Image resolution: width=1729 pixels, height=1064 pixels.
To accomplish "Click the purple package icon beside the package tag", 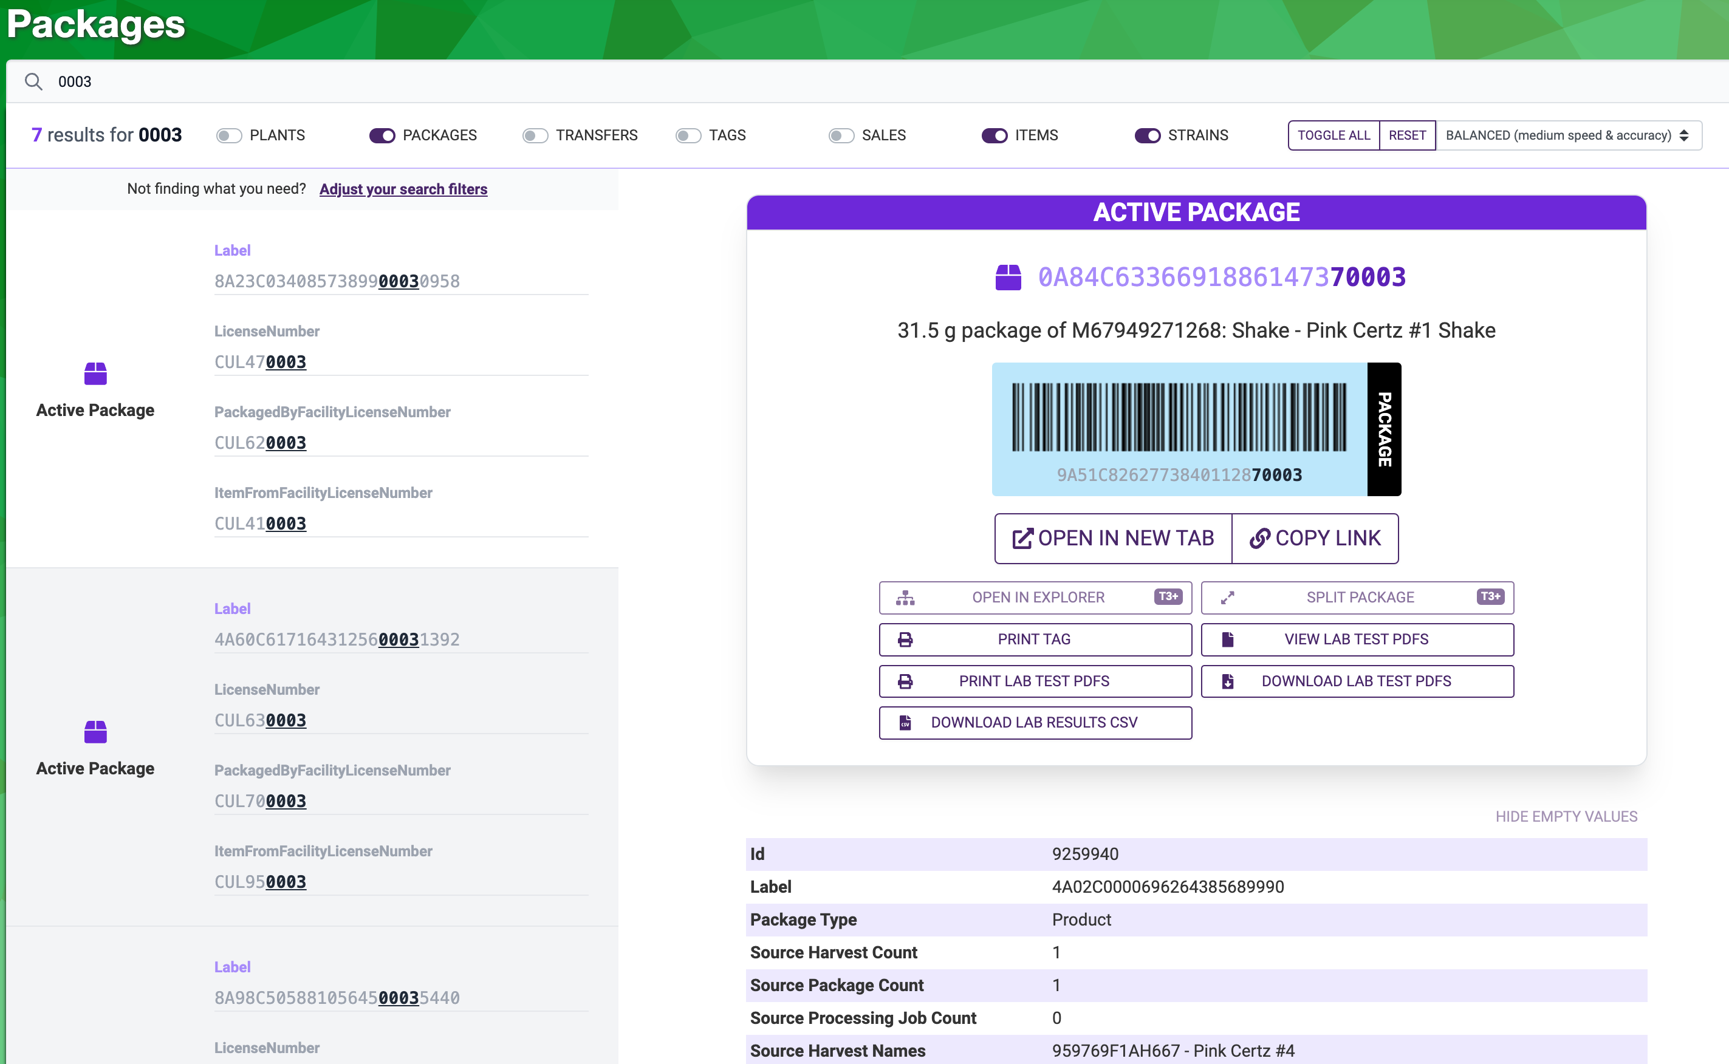I will [x=1008, y=278].
